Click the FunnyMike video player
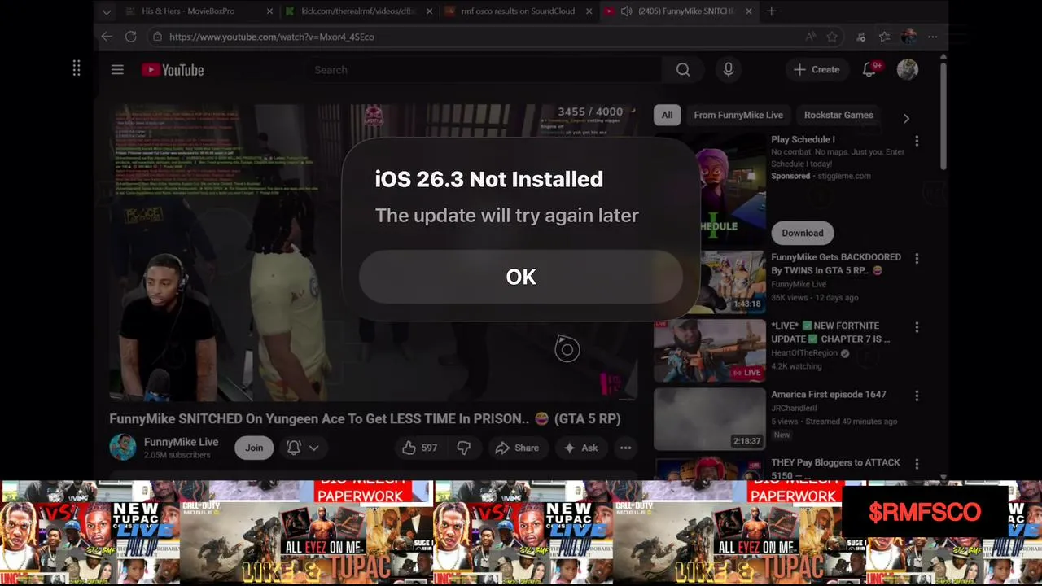The width and height of the screenshot is (1042, 586). pyautogui.click(x=374, y=252)
